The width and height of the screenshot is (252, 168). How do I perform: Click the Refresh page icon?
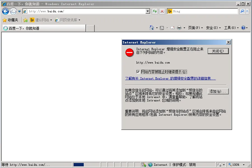[155, 11]
